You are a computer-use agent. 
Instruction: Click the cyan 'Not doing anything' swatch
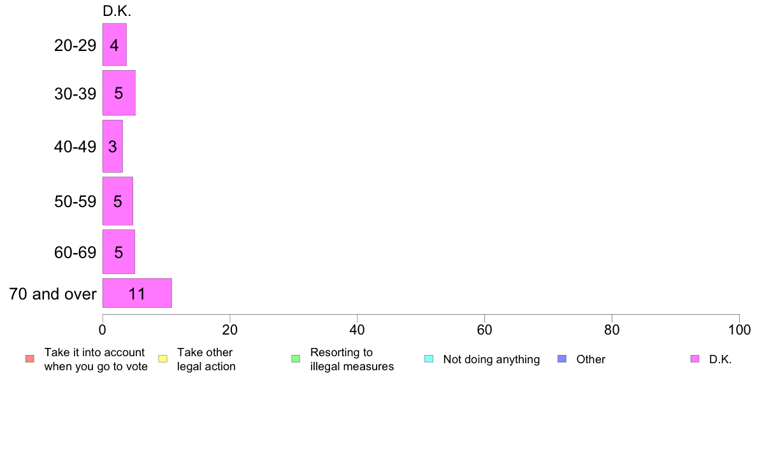tap(429, 359)
